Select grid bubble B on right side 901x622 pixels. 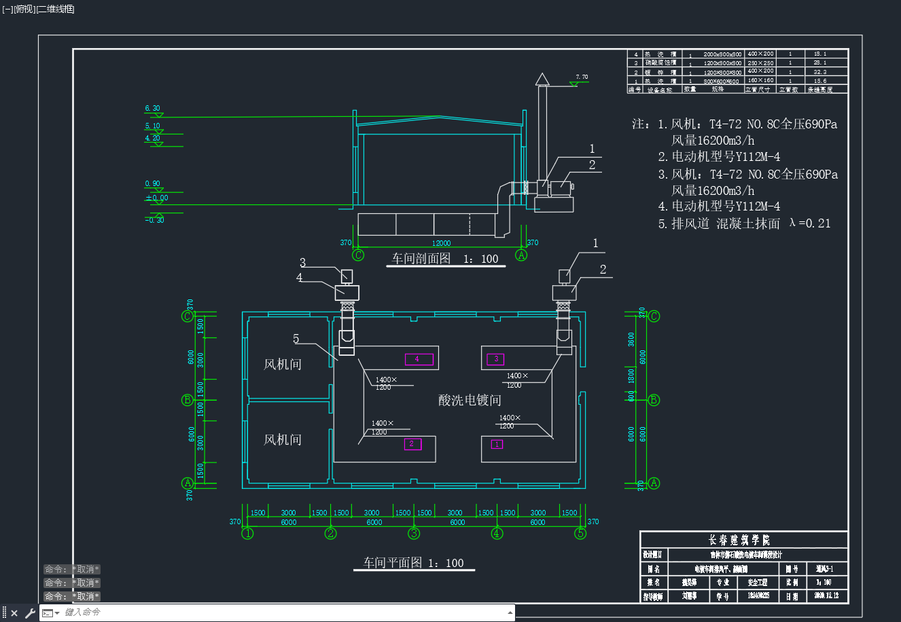[x=654, y=400]
